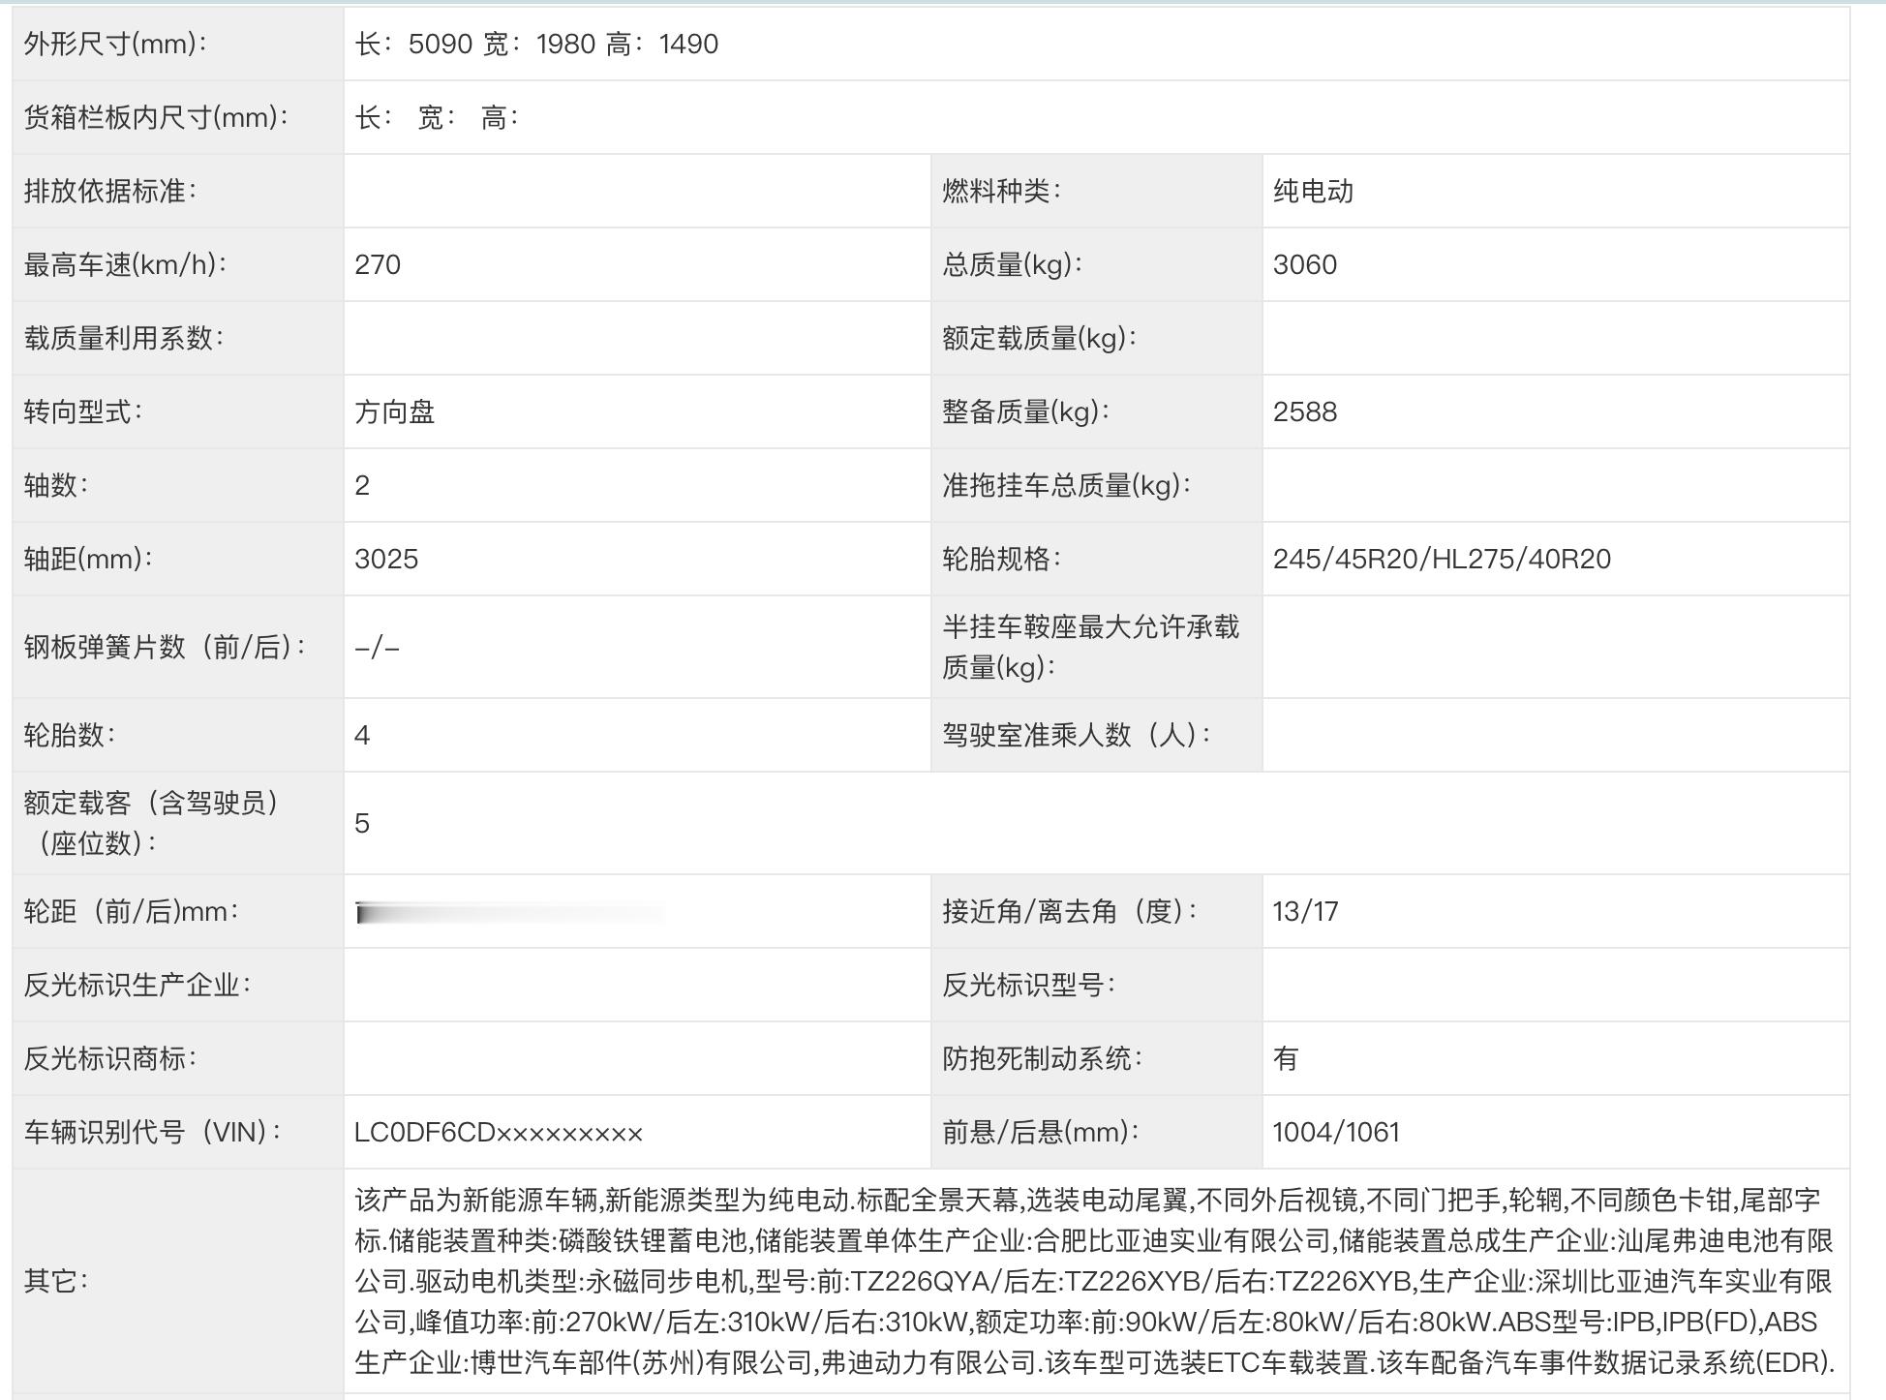Click the 轴距 value 3025
The height and width of the screenshot is (1400, 1886).
[x=386, y=560]
